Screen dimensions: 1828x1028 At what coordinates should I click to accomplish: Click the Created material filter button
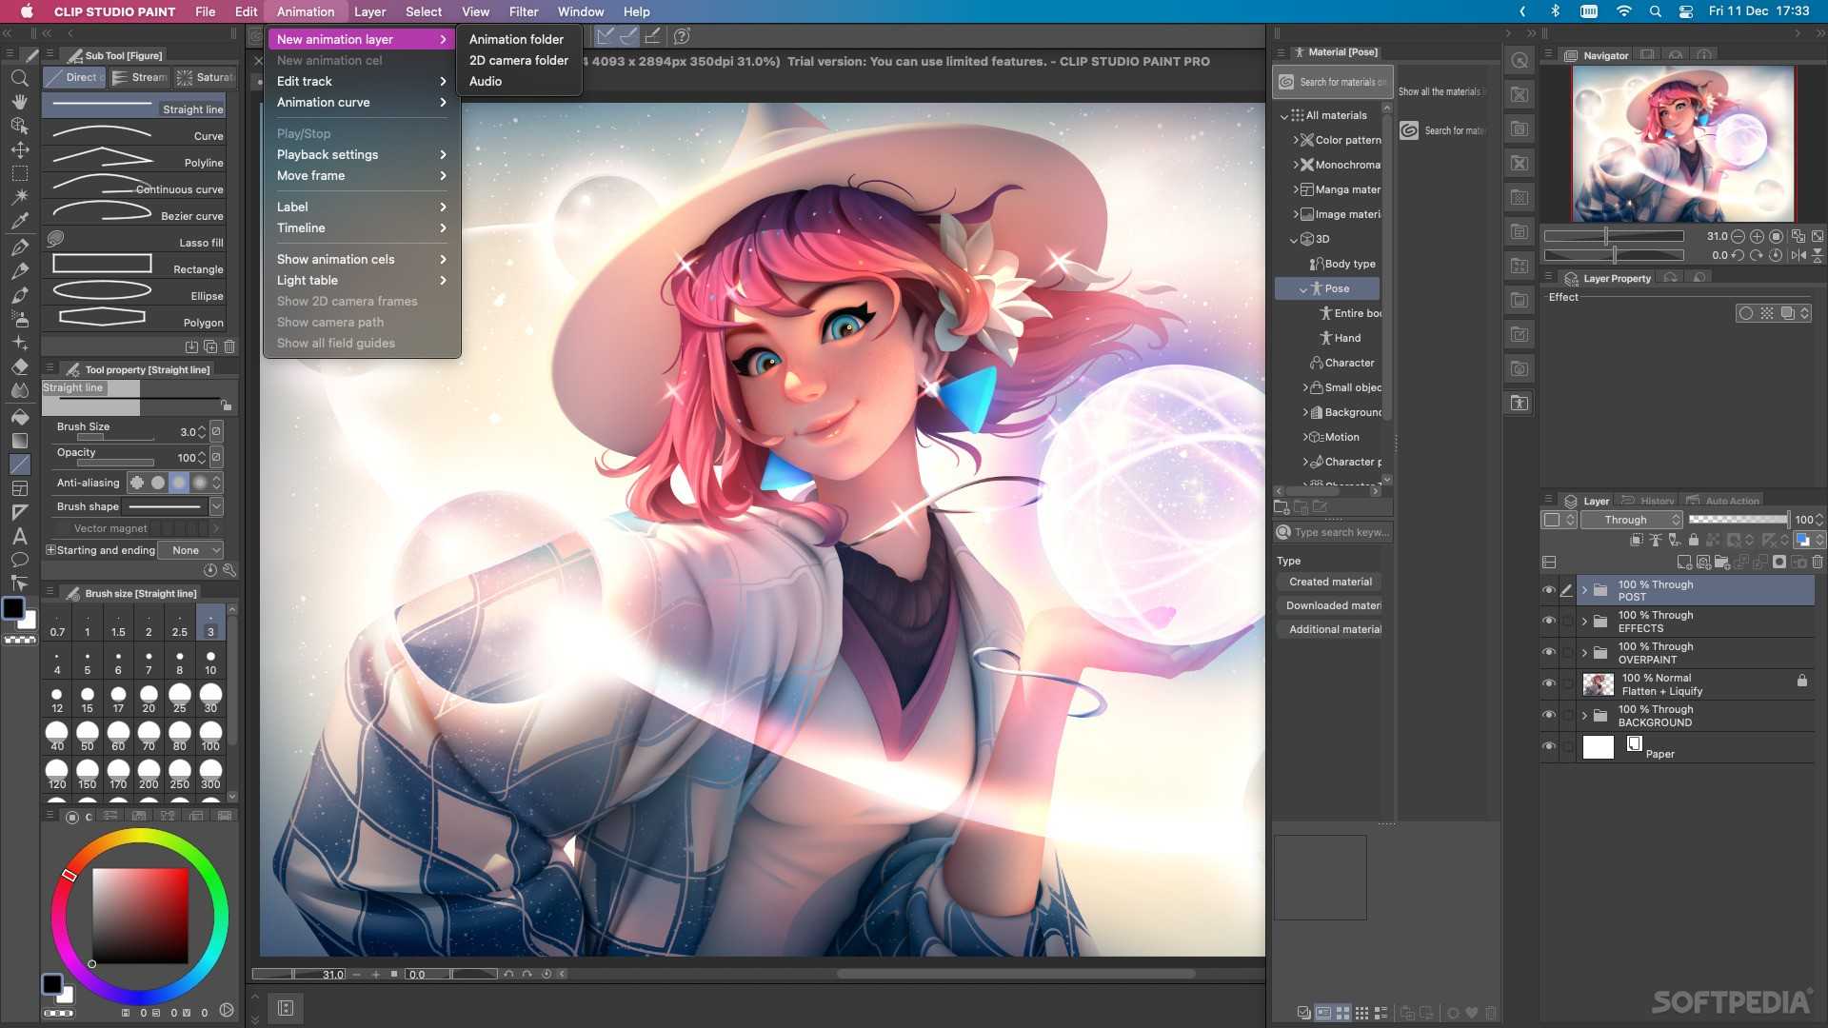click(x=1329, y=580)
